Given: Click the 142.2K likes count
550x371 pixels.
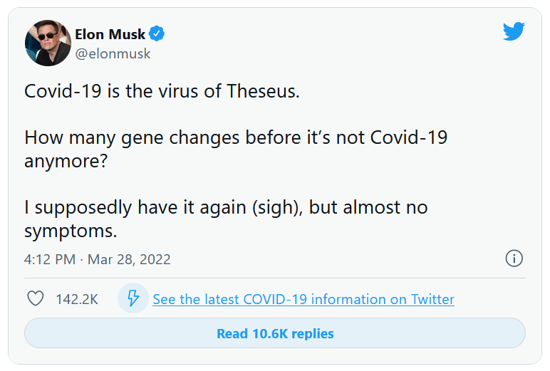Looking at the screenshot, I should (77, 299).
